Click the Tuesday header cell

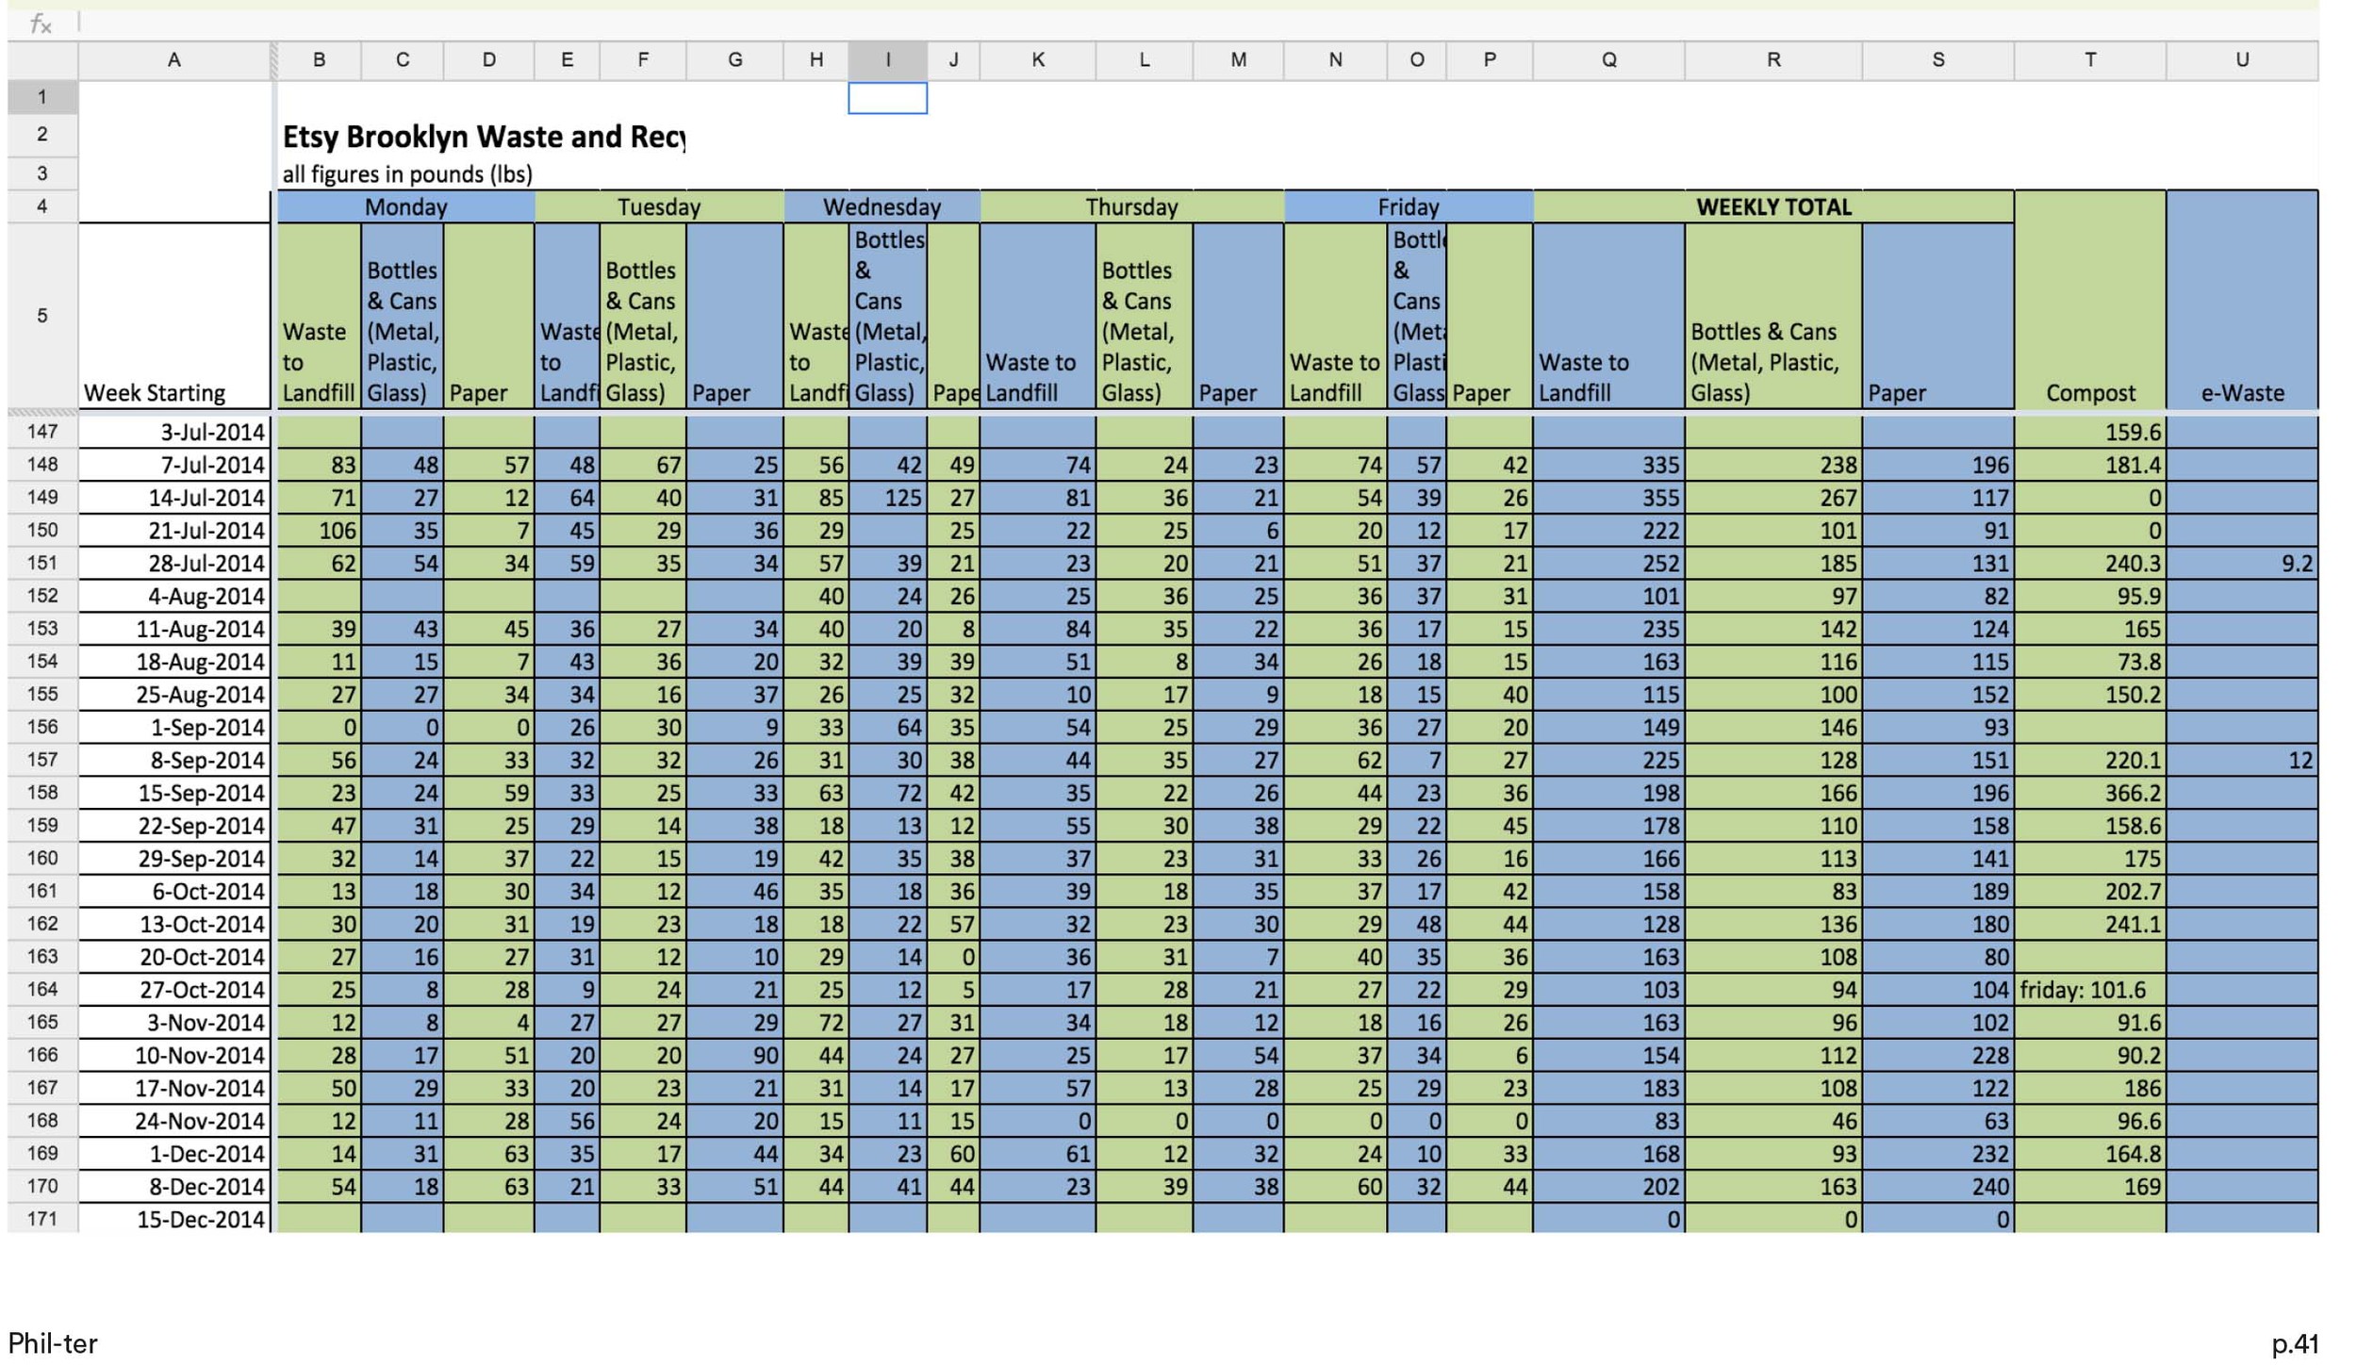coord(659,207)
